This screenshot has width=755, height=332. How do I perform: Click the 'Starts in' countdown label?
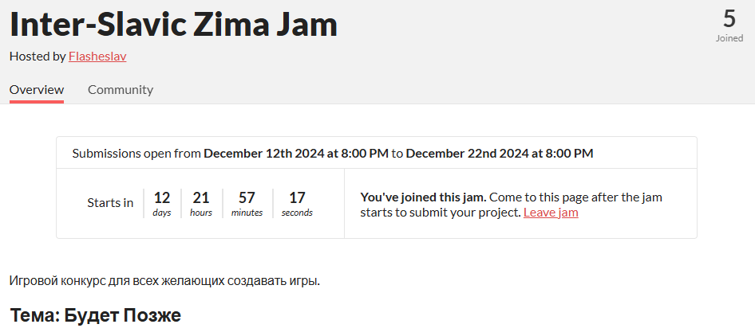pos(110,202)
